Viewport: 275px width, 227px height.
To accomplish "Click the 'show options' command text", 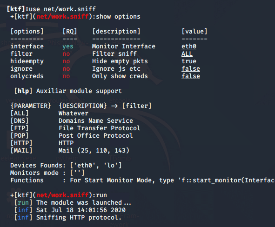I will coord(118,16).
